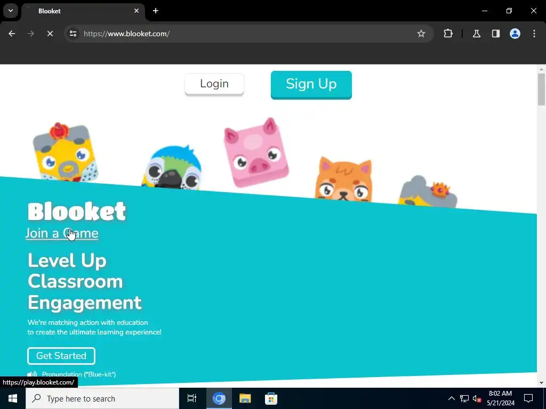
Task: Click the browser forward arrow
Action: (31, 34)
